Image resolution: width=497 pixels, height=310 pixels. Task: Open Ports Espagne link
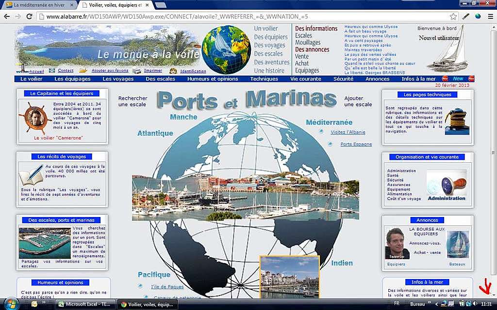coord(356,144)
